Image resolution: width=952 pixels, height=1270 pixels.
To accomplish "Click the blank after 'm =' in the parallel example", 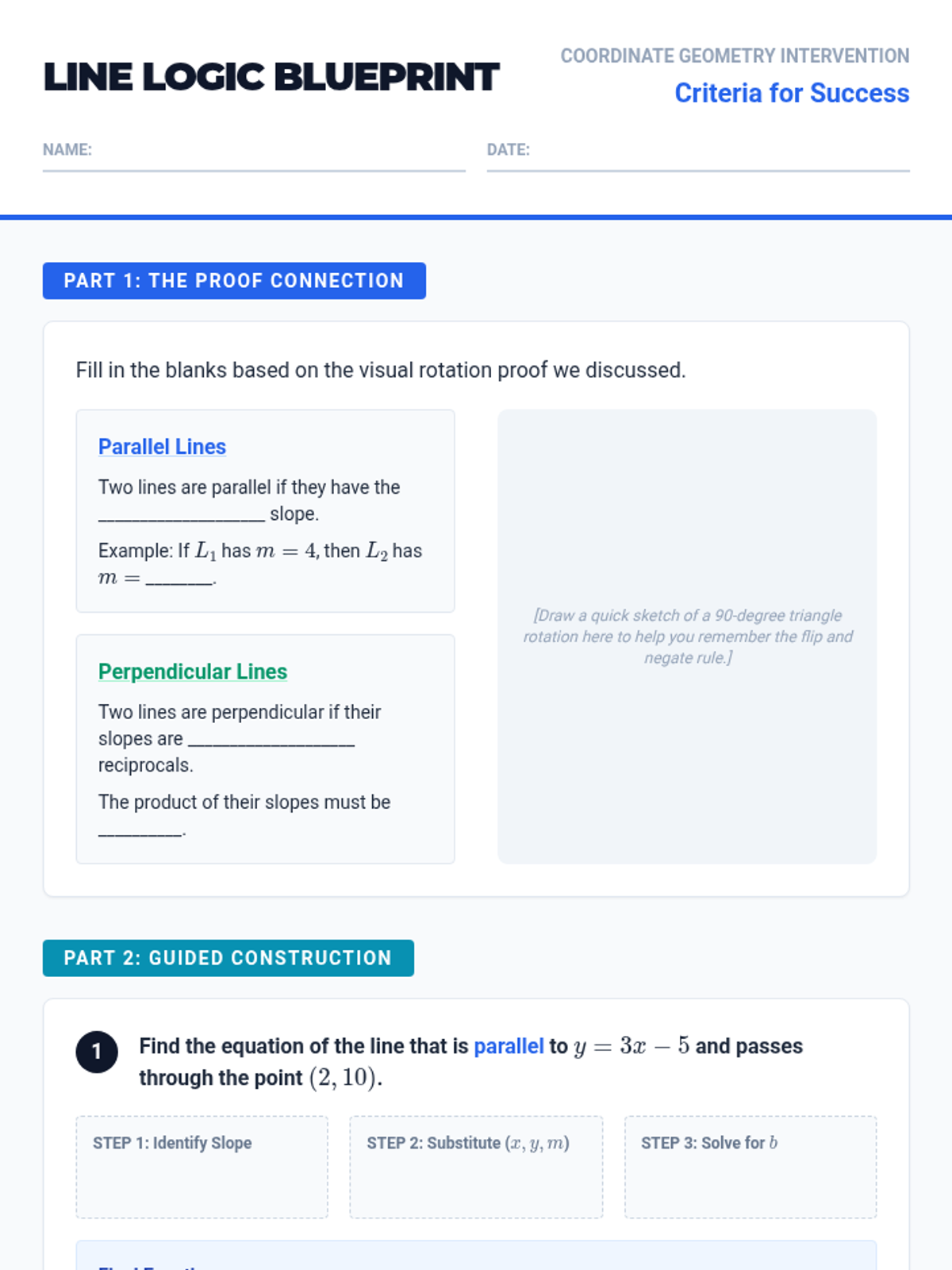I will [x=179, y=579].
